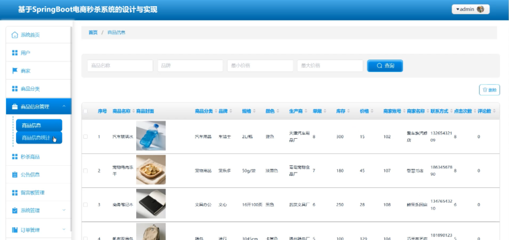509x240 pixels.
Task: Open the 商品信息 submenu item
Action: click(x=39, y=125)
